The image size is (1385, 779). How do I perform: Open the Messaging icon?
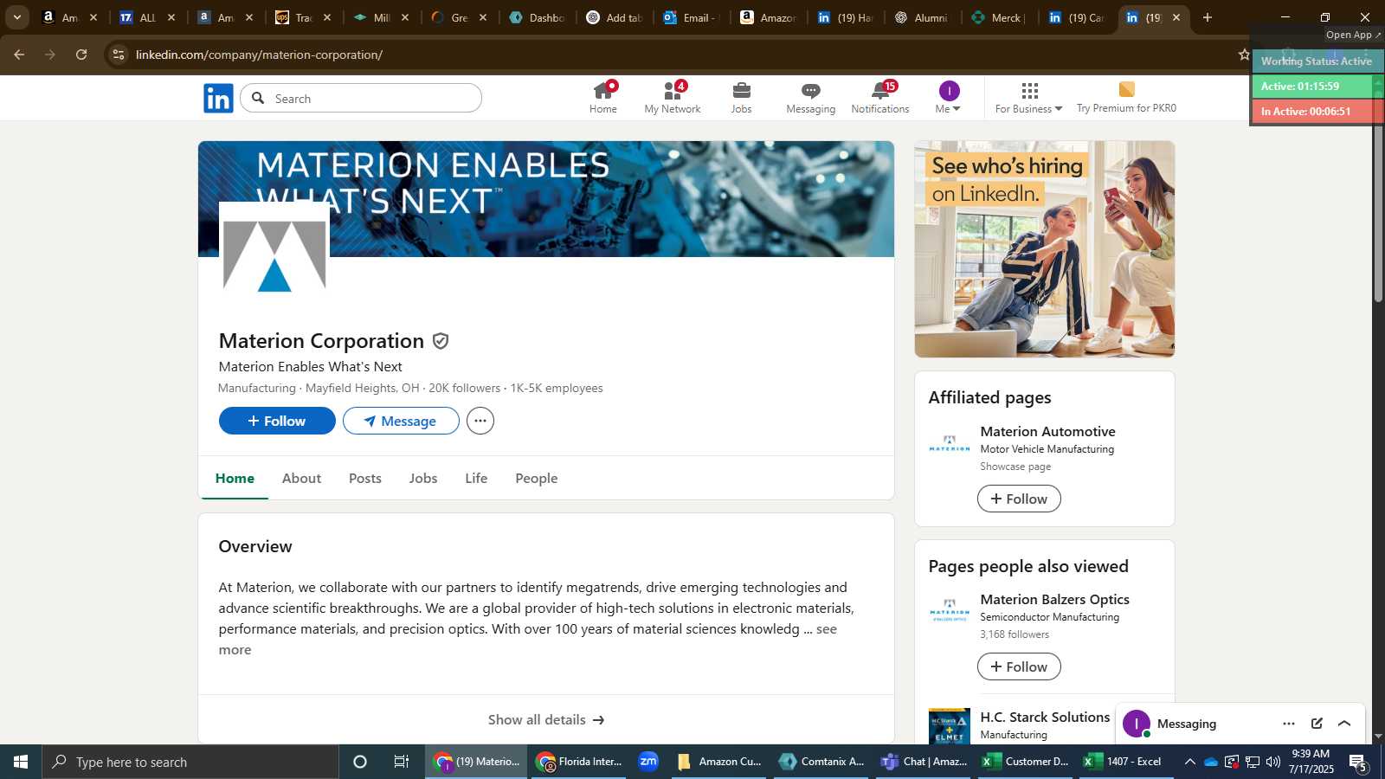(810, 98)
